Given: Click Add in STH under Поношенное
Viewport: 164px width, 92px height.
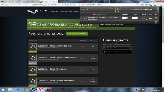Looking at the screenshot, I should [x=33, y=75].
